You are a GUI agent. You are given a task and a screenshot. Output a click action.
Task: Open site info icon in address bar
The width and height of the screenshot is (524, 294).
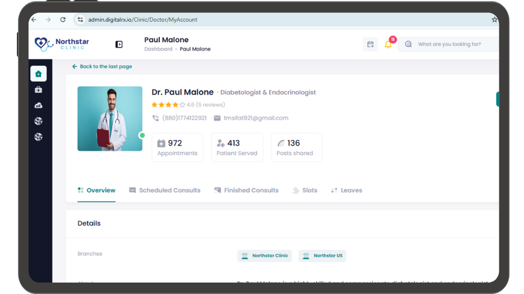point(80,20)
